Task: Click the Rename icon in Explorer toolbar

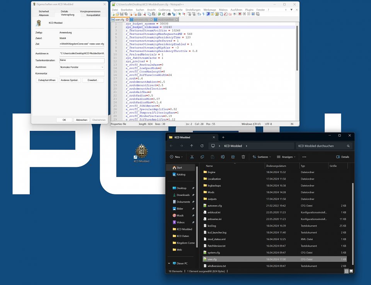Action: (x=223, y=157)
